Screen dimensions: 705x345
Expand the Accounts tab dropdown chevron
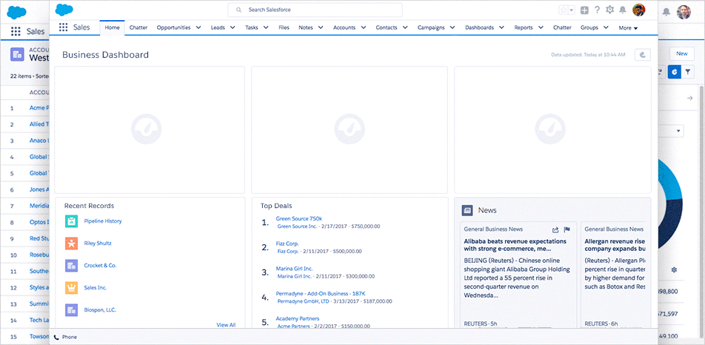[x=364, y=27]
